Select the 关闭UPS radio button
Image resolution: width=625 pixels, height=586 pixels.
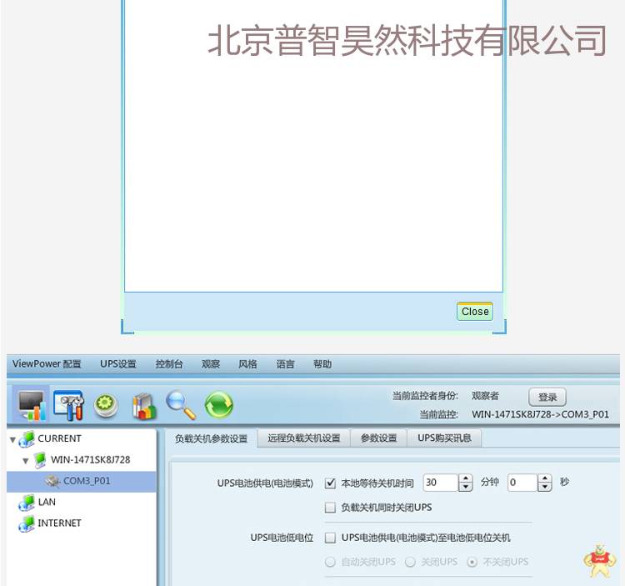pos(410,562)
